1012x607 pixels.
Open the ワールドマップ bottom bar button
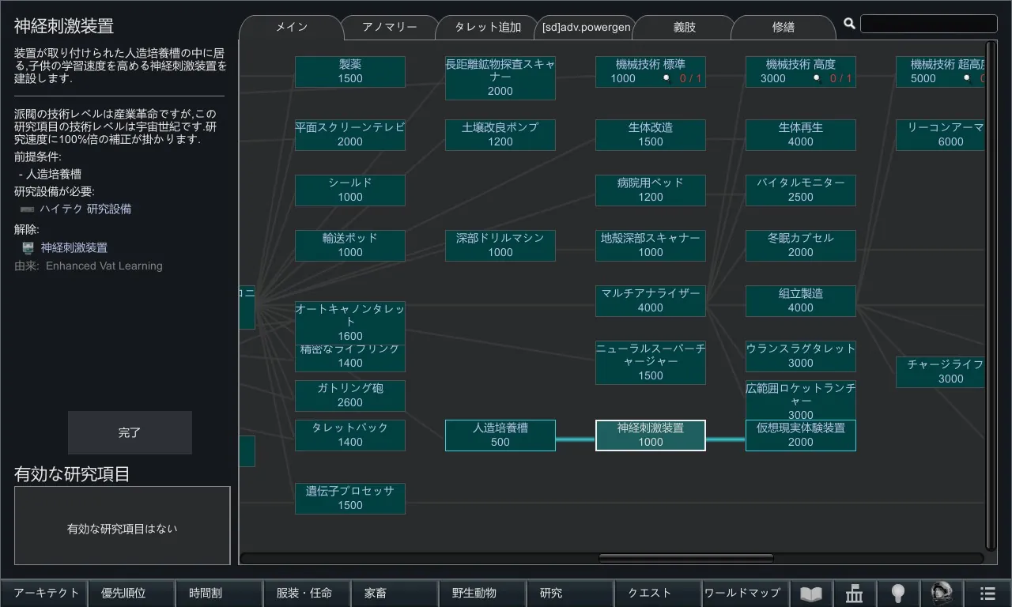pyautogui.click(x=742, y=593)
